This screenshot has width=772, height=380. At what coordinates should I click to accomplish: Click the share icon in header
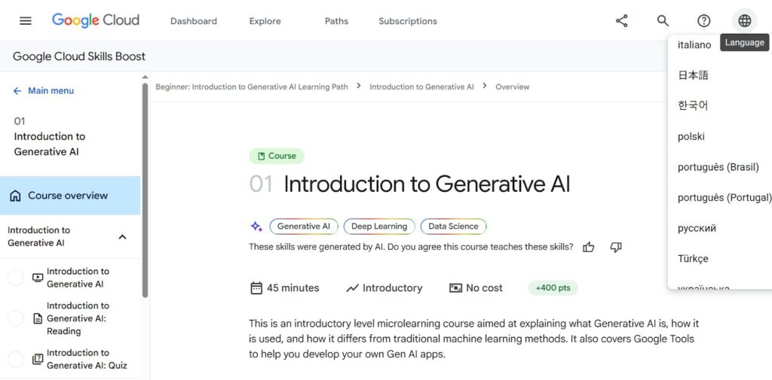(622, 20)
